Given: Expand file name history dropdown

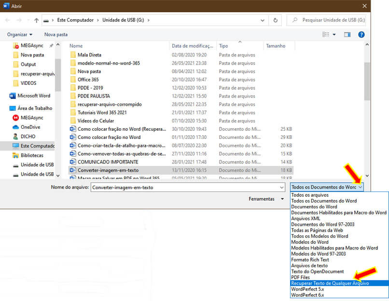Looking at the screenshot, I should click(281, 188).
